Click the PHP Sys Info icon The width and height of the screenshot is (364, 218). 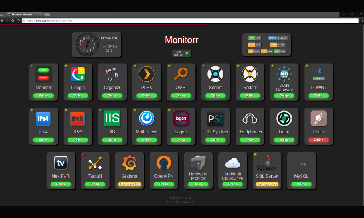pyautogui.click(x=215, y=118)
